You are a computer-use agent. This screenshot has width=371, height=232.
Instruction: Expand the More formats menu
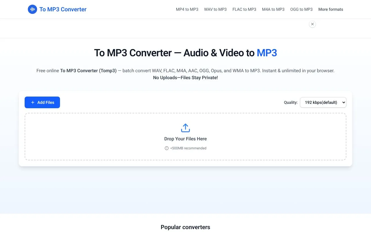point(331,9)
